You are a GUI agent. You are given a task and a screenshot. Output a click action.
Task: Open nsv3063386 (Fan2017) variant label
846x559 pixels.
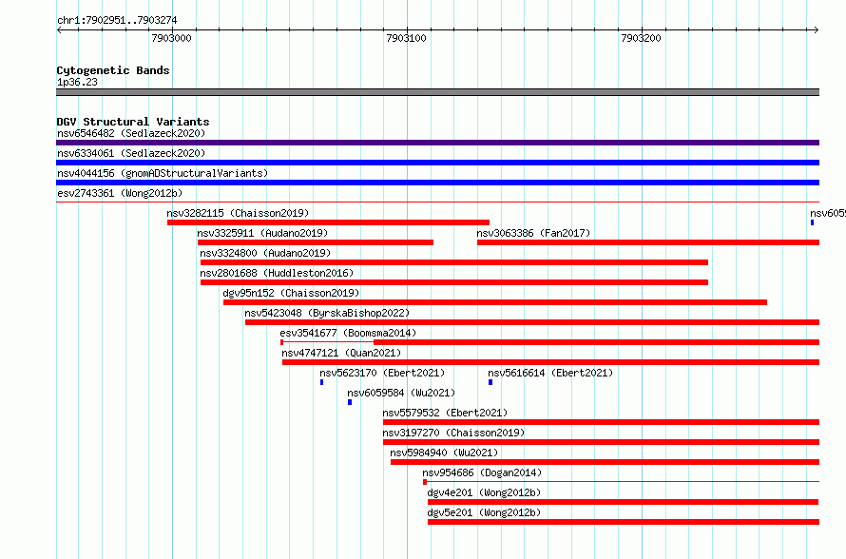point(533,233)
